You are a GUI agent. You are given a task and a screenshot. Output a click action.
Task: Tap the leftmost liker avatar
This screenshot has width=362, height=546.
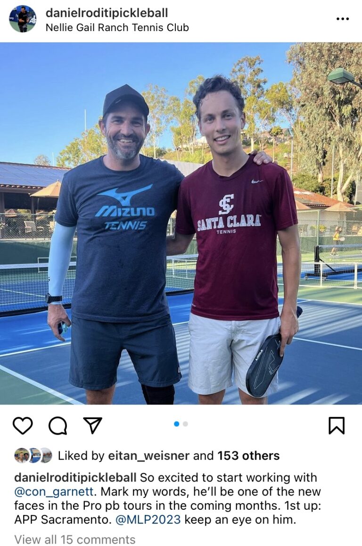tap(21, 455)
